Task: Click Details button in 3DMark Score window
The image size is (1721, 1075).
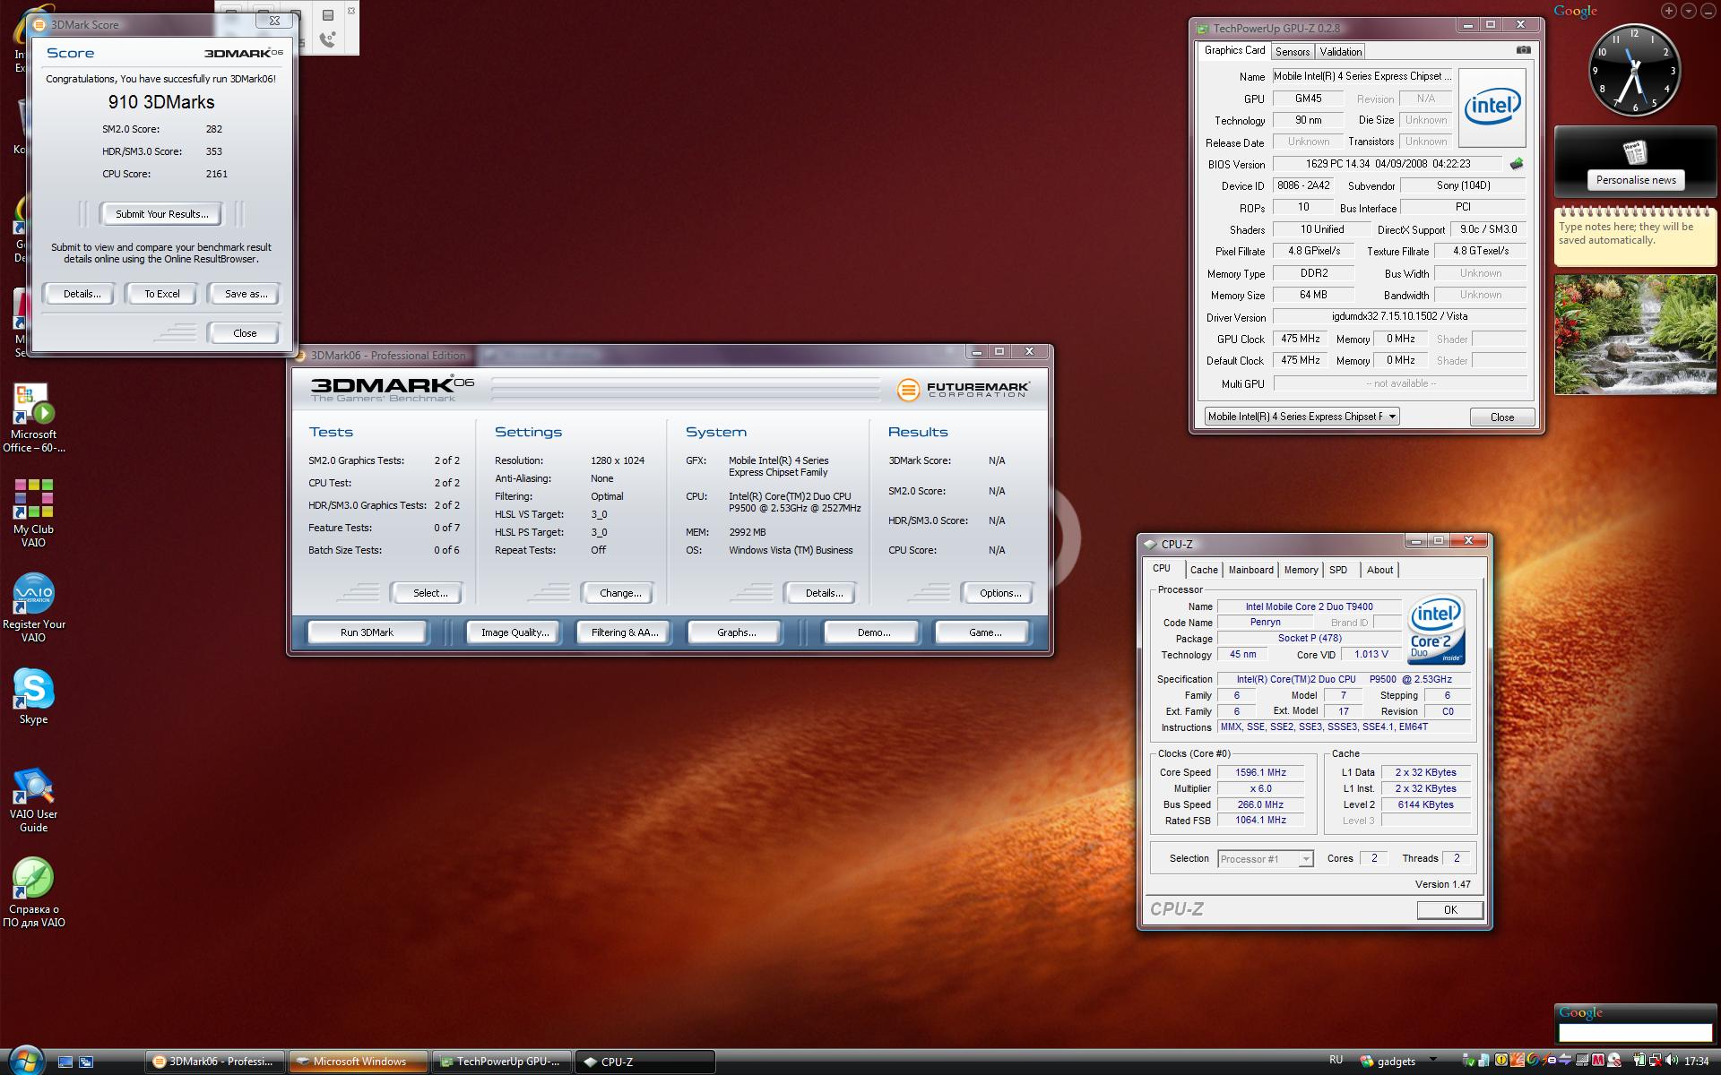Action: pyautogui.click(x=82, y=294)
